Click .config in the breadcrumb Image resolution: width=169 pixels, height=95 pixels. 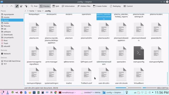coord(48,11)
